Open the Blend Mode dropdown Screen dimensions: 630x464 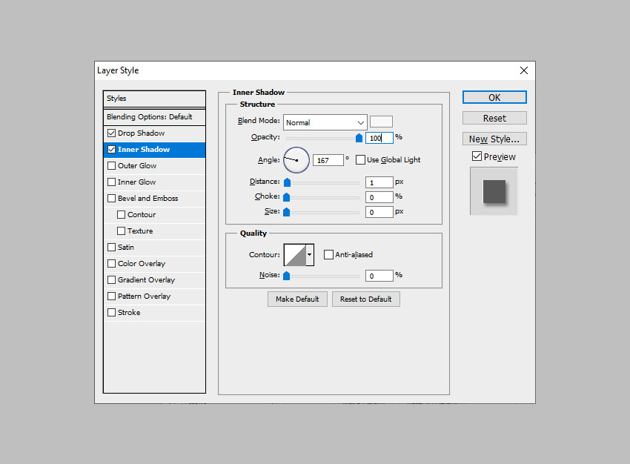tap(325, 122)
